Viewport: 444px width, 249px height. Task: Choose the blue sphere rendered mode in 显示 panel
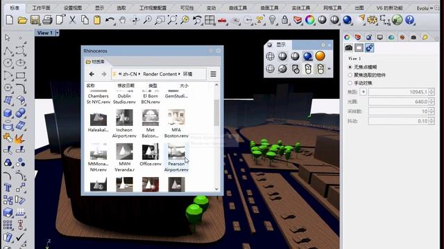[308, 56]
